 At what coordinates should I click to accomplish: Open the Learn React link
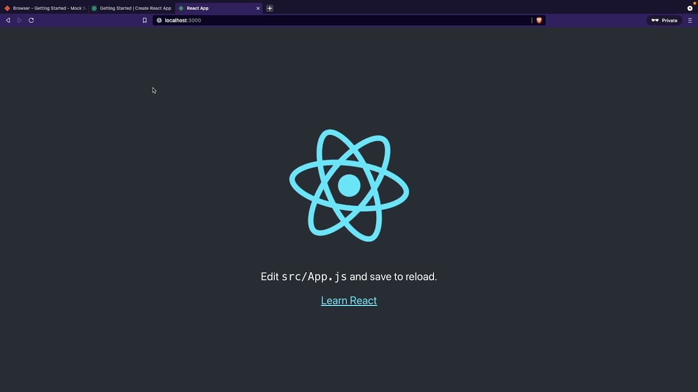click(349, 301)
